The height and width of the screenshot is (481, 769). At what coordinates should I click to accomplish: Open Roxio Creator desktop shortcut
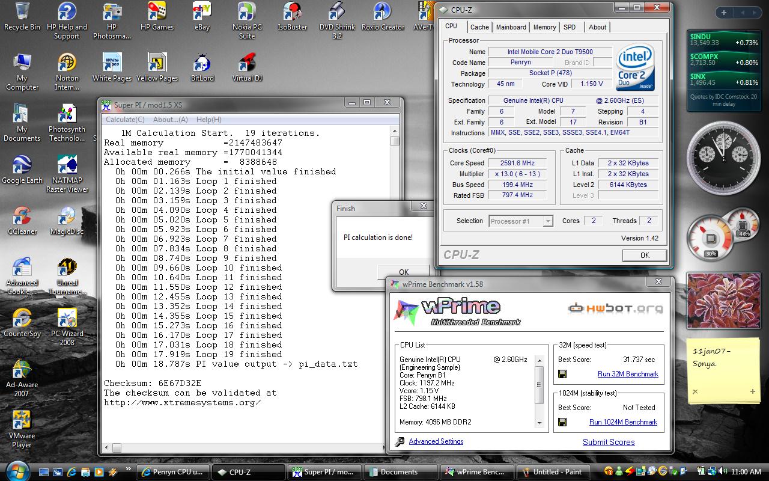coord(383,16)
